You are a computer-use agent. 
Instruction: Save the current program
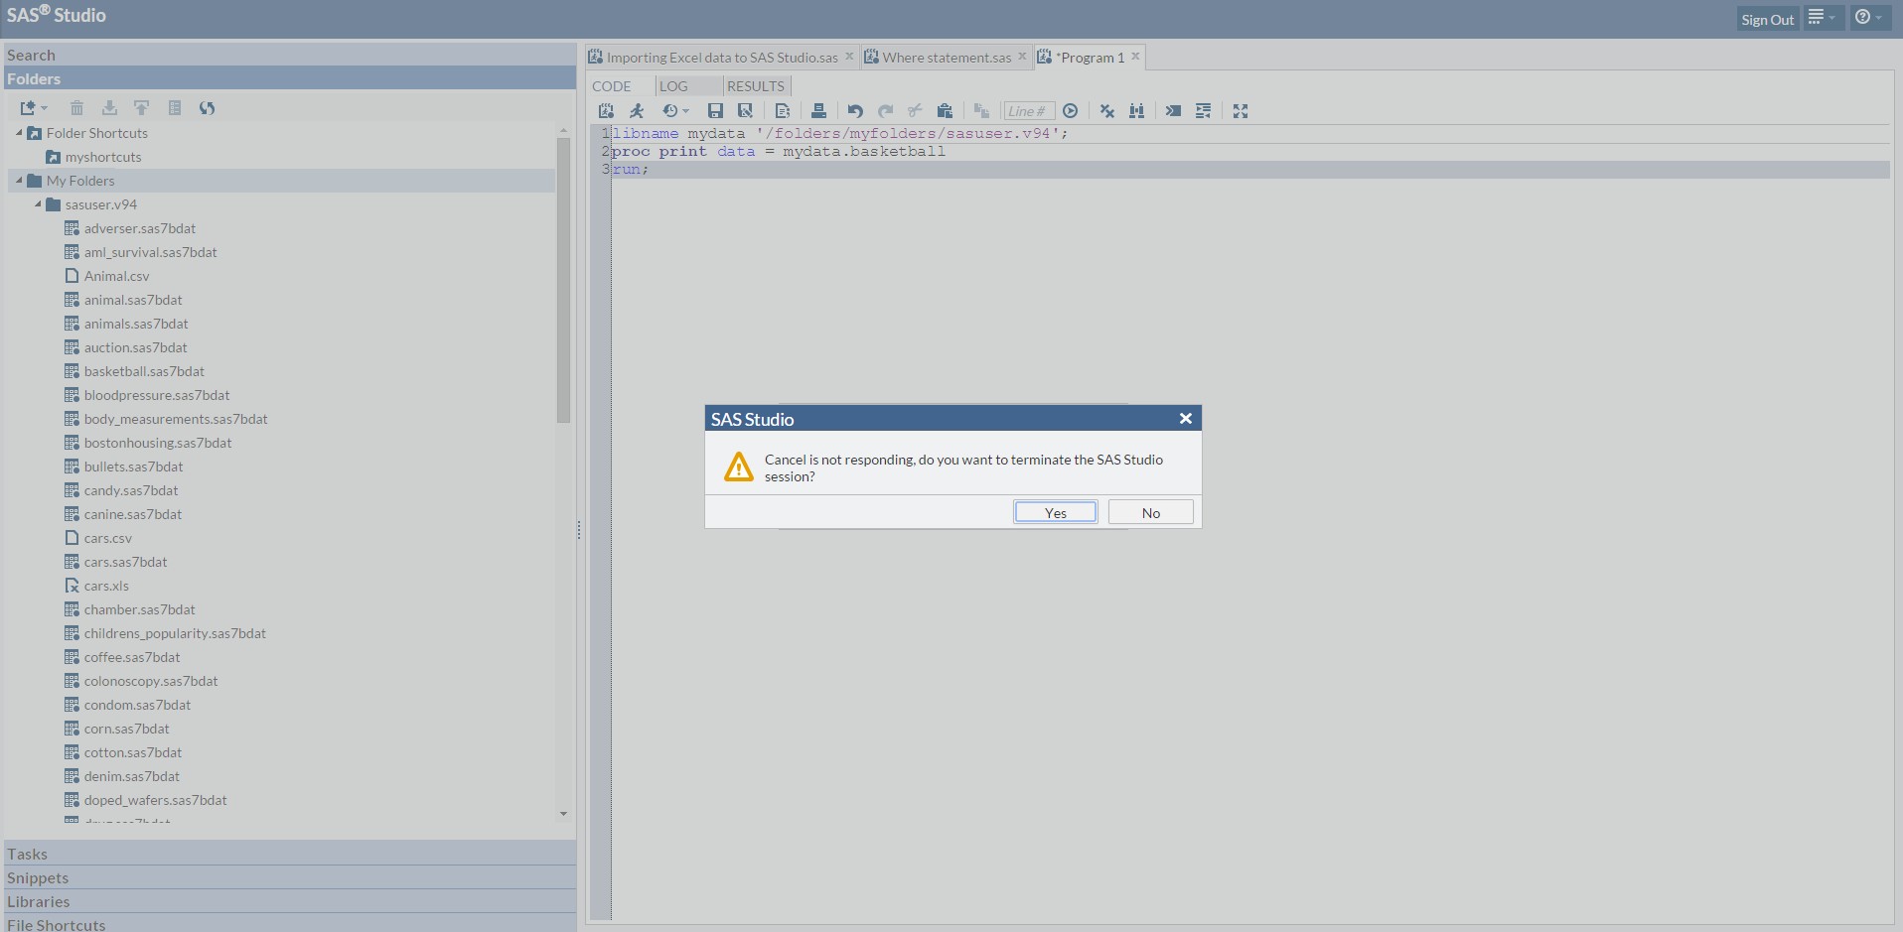715,110
